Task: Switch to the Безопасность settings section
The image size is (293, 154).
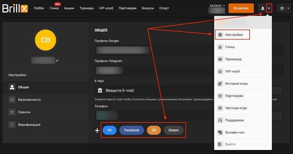Action: [29, 99]
